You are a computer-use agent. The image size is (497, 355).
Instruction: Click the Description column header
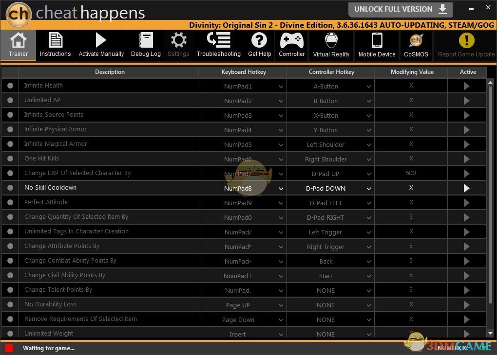(x=110, y=72)
